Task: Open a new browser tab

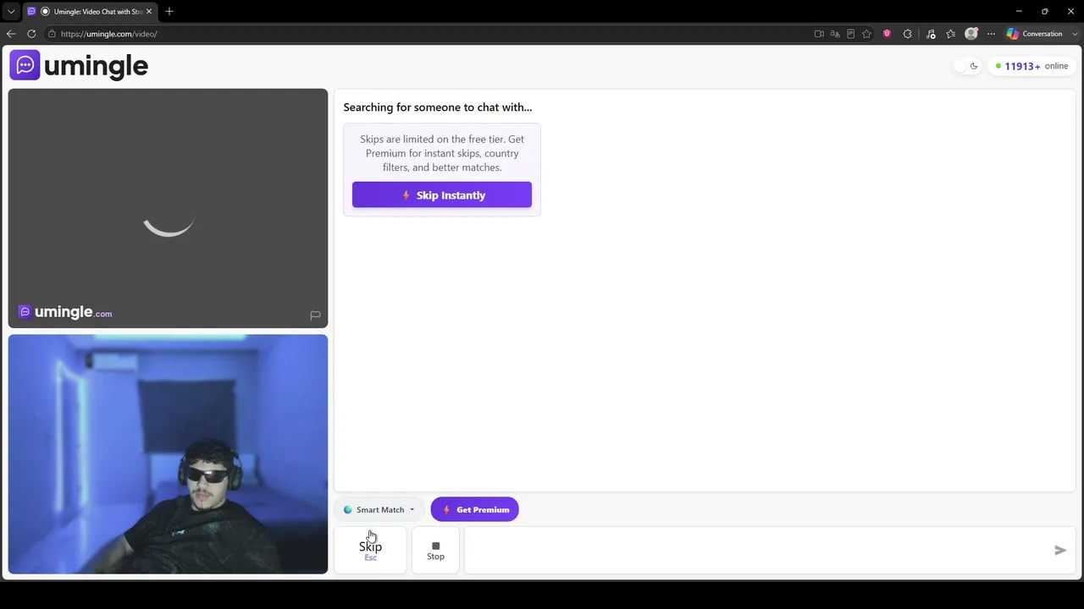Action: pos(169,11)
